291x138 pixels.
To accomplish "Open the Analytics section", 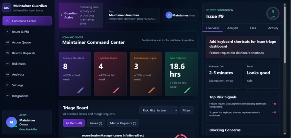I will (x=27, y=74).
